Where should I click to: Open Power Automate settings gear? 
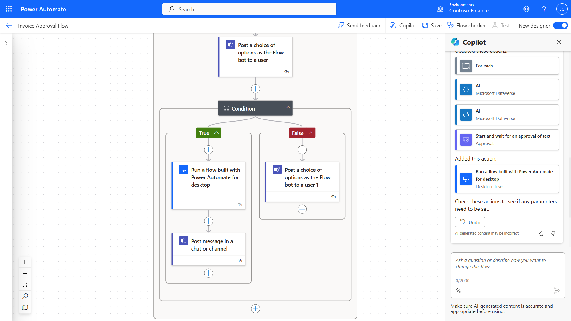click(x=526, y=9)
